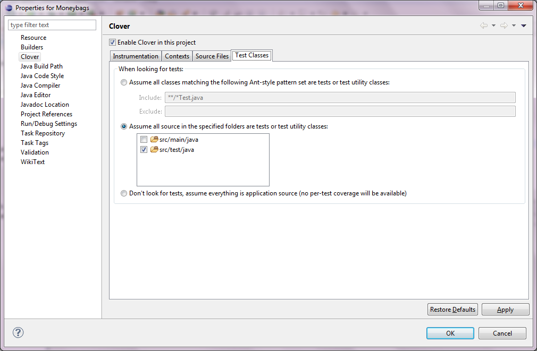Open the Source Files tab
This screenshot has width=537, height=351.
[212, 56]
